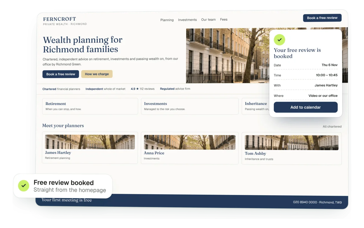Click Retirement planning under James Hartley
The width and height of the screenshot is (364, 228).
coord(58,158)
